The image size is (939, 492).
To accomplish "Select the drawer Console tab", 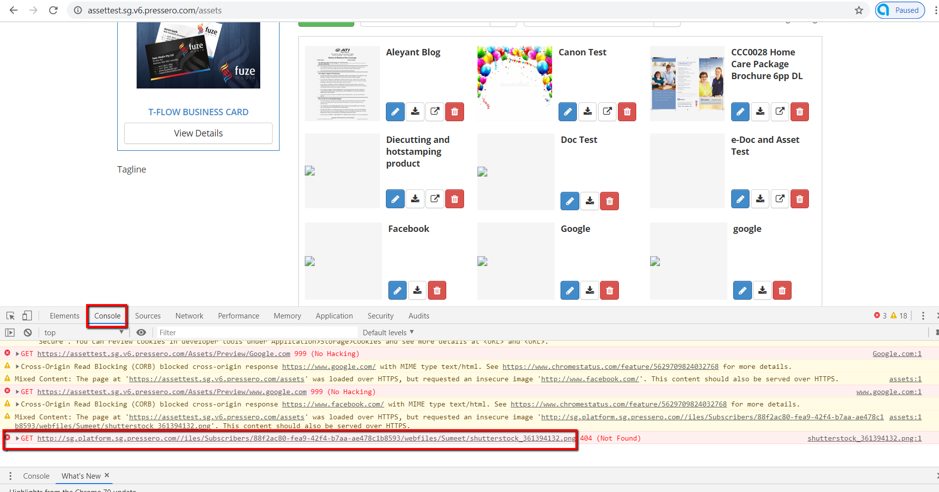I will point(36,476).
